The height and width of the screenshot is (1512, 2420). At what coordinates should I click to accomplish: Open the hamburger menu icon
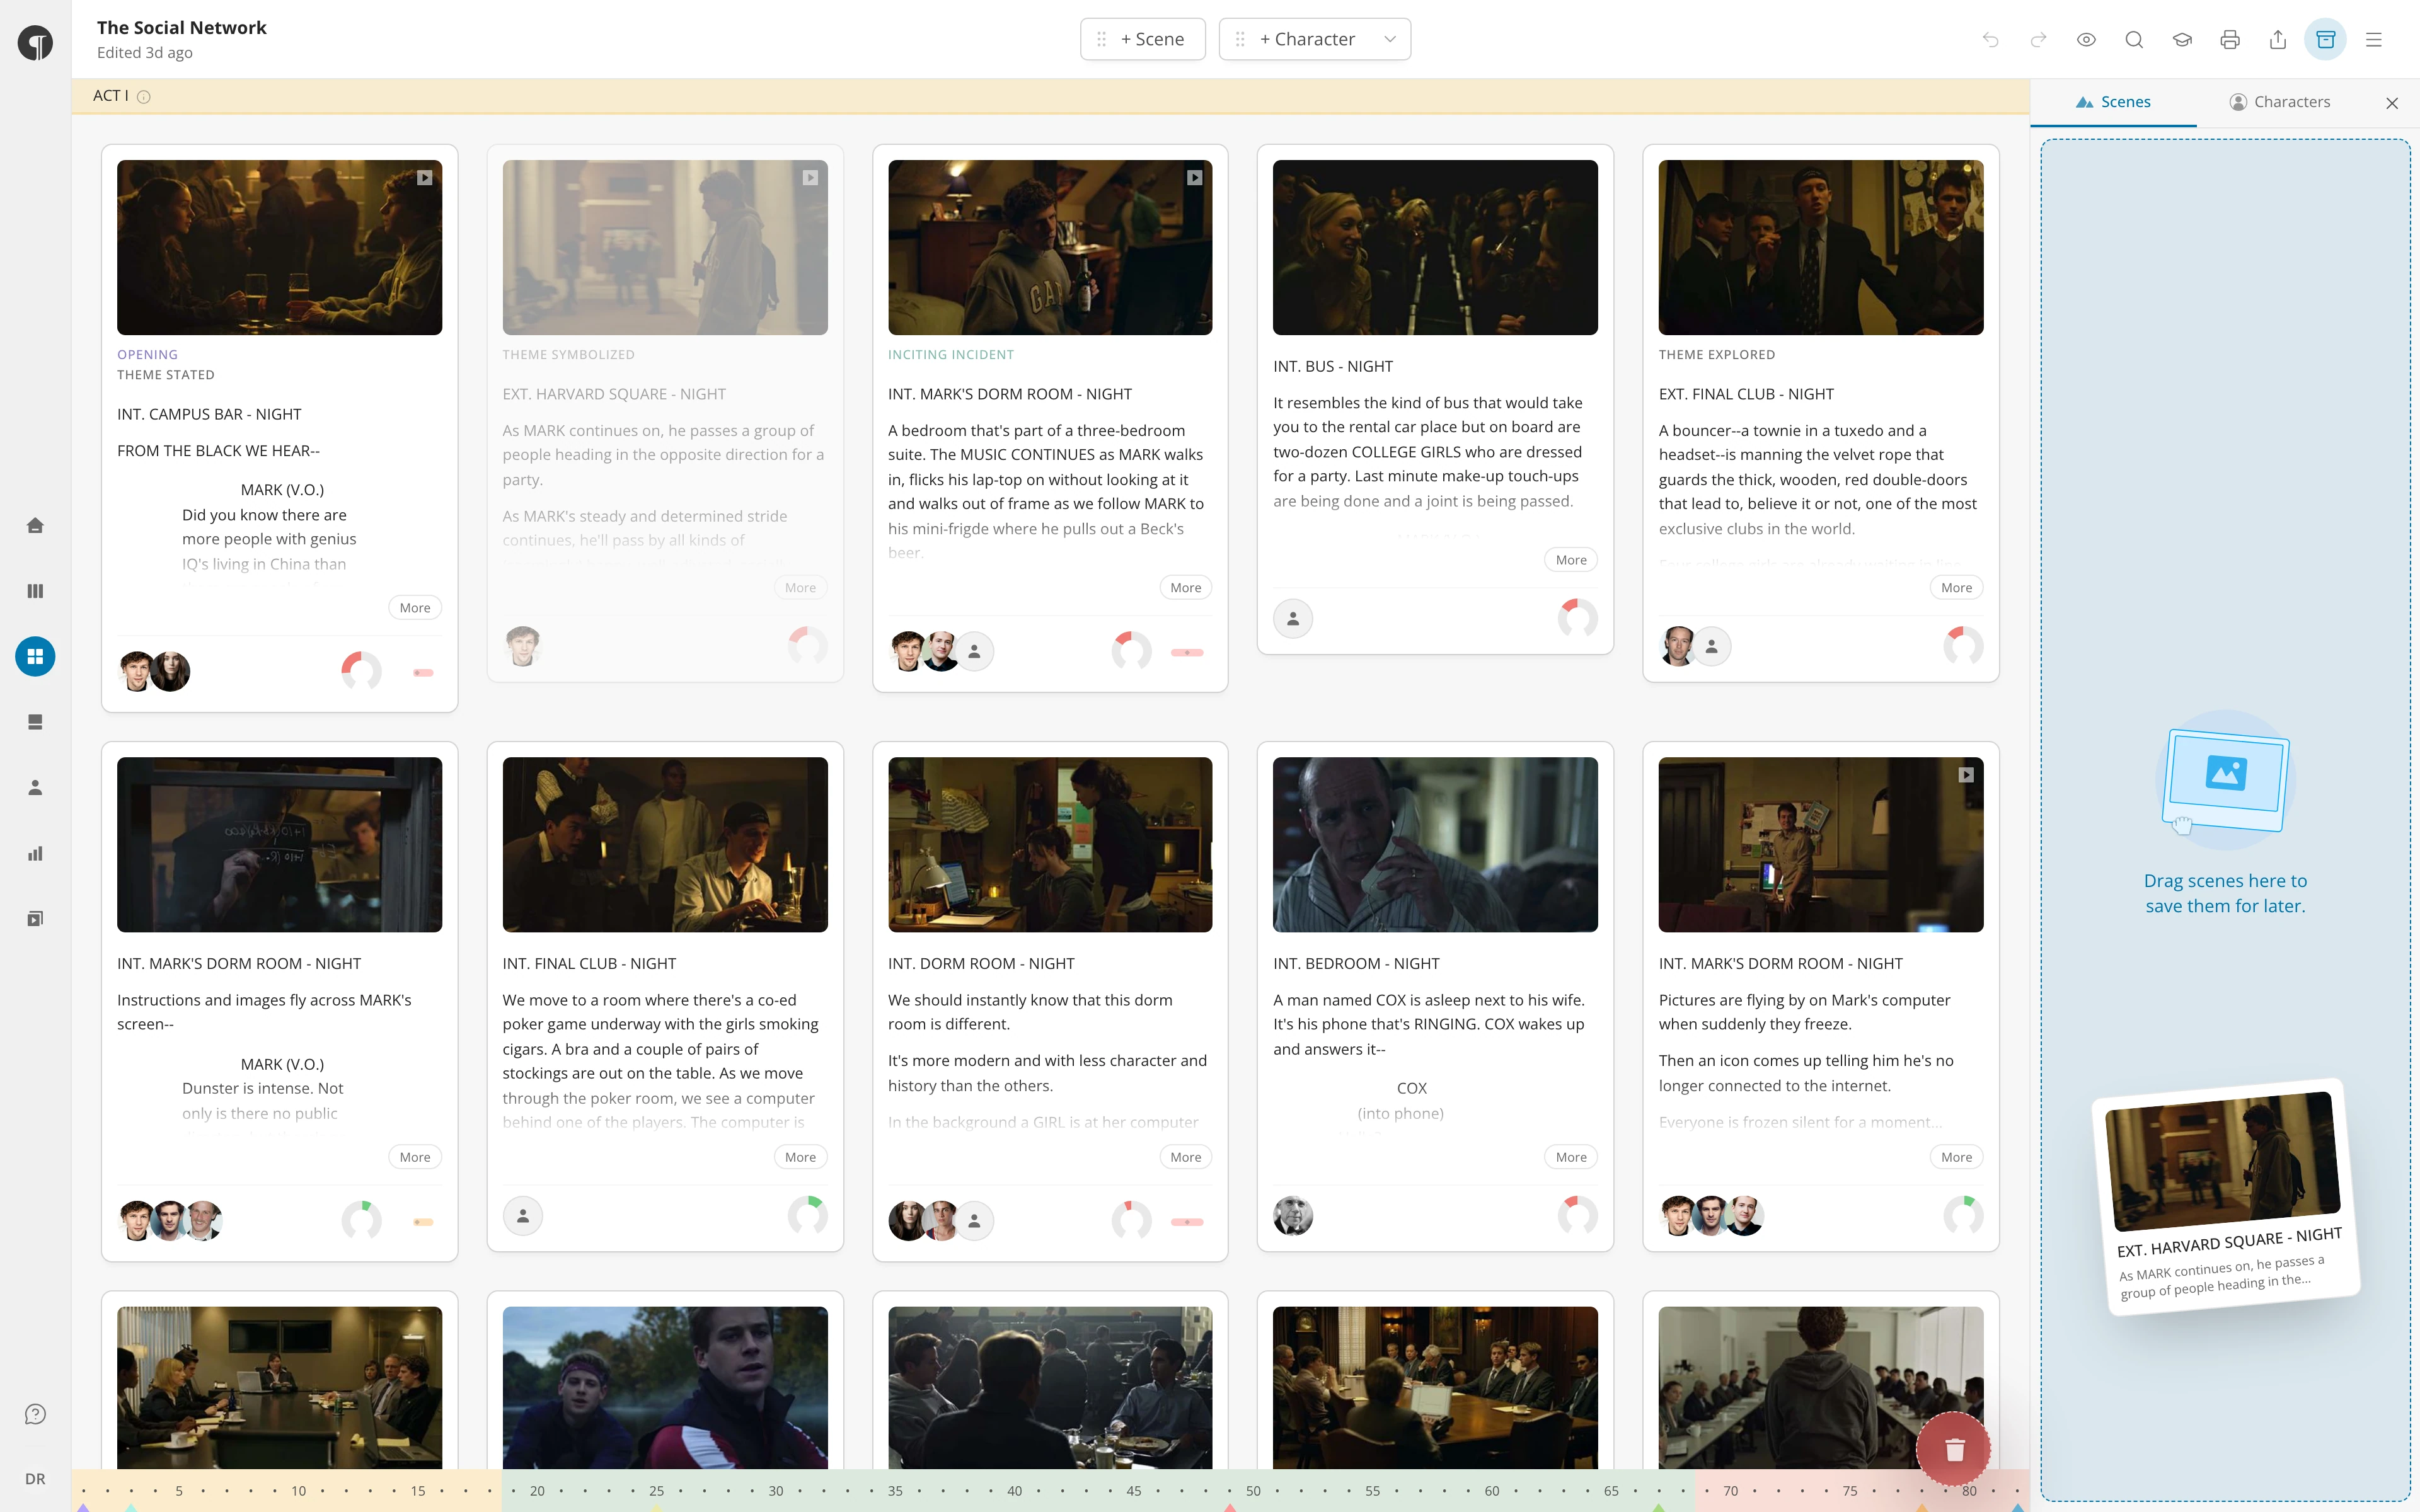click(2374, 40)
